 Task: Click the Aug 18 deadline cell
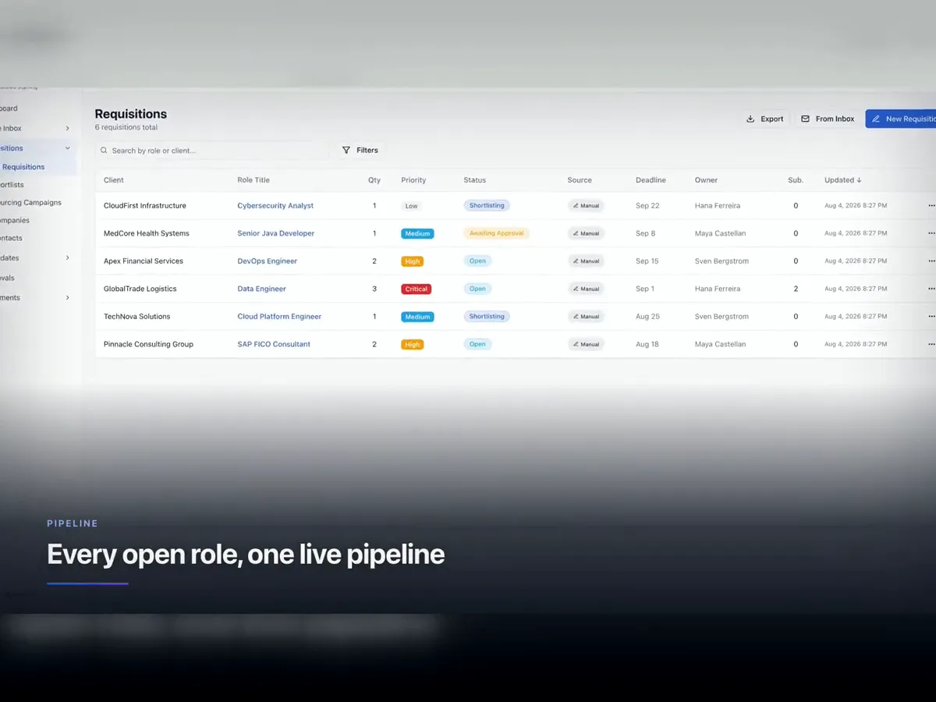[x=647, y=344]
